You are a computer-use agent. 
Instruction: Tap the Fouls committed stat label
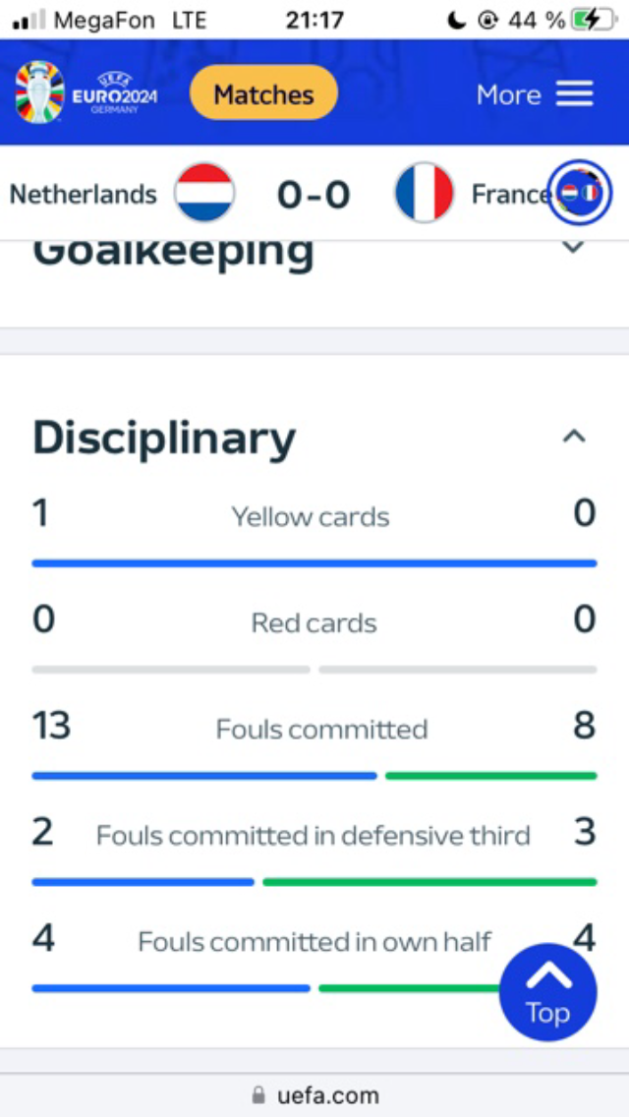(x=321, y=729)
